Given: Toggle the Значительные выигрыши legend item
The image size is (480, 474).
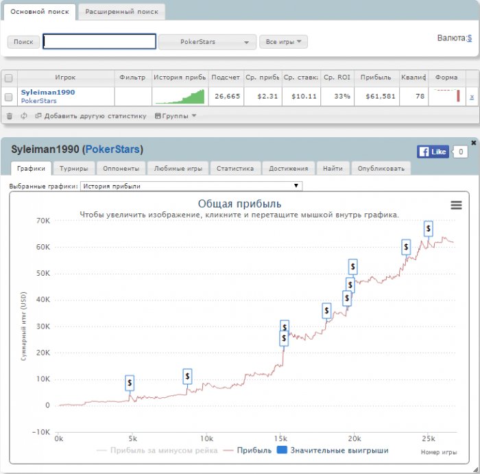Looking at the screenshot, I should (x=335, y=451).
